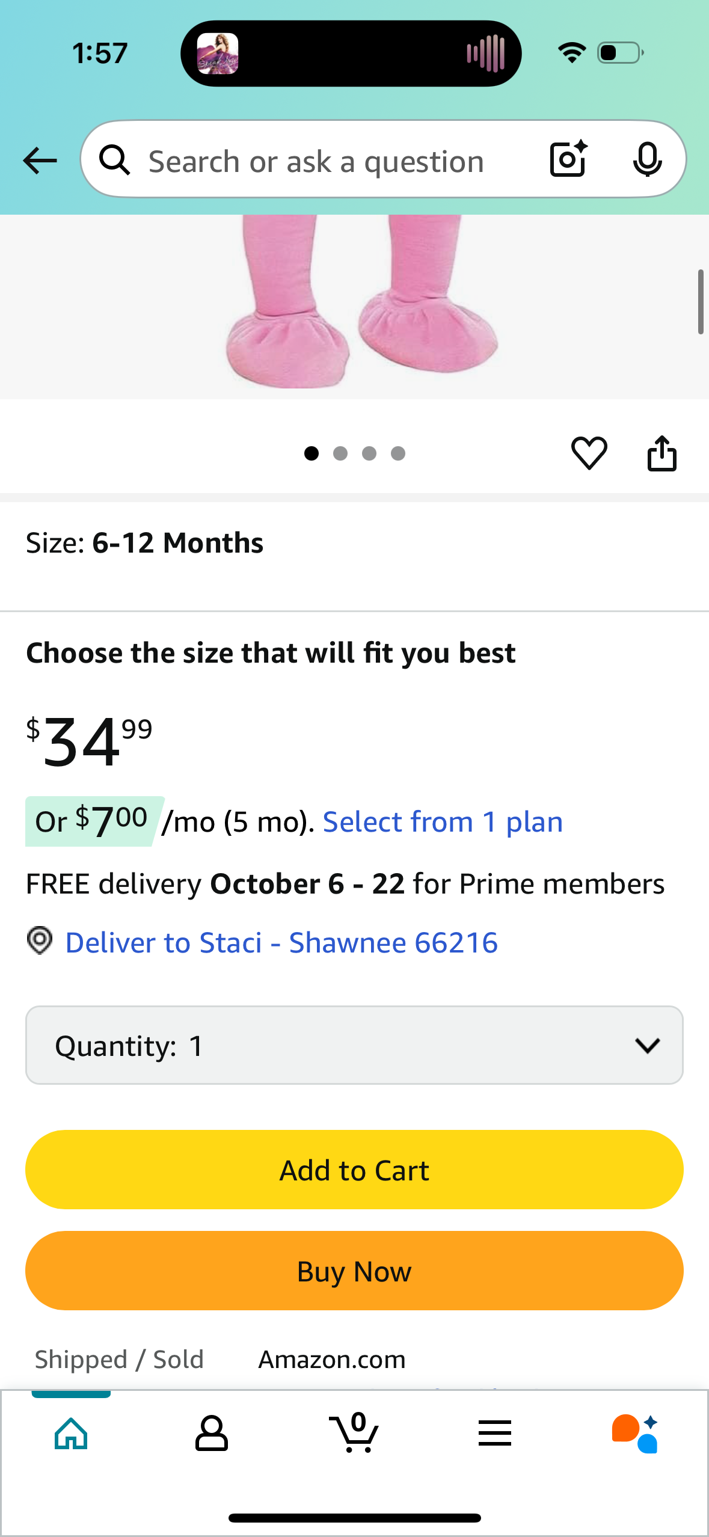Open the hamburger menu tab
This screenshot has height=1537, width=709.
coord(495,1433)
